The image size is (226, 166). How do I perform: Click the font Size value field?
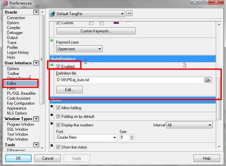(x=124, y=137)
